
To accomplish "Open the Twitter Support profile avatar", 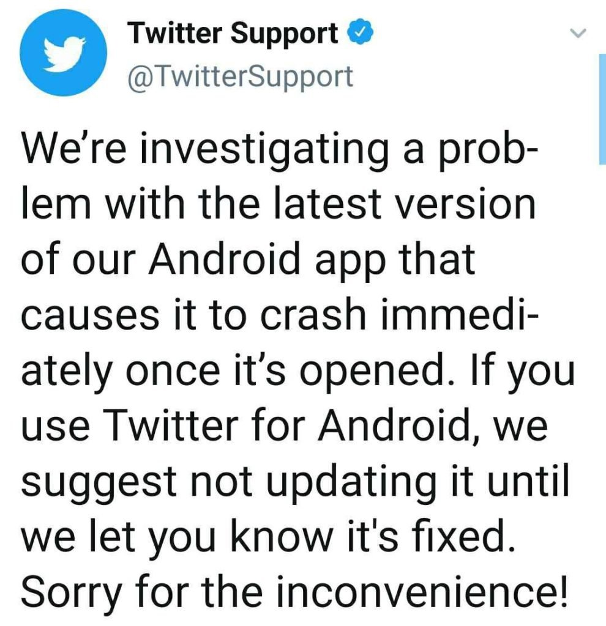I will pyautogui.click(x=63, y=53).
